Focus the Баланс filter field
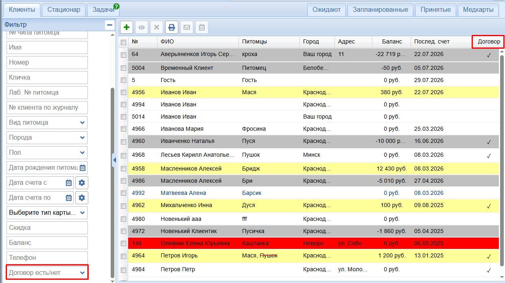This screenshot has height=283, width=505. pyautogui.click(x=47, y=243)
